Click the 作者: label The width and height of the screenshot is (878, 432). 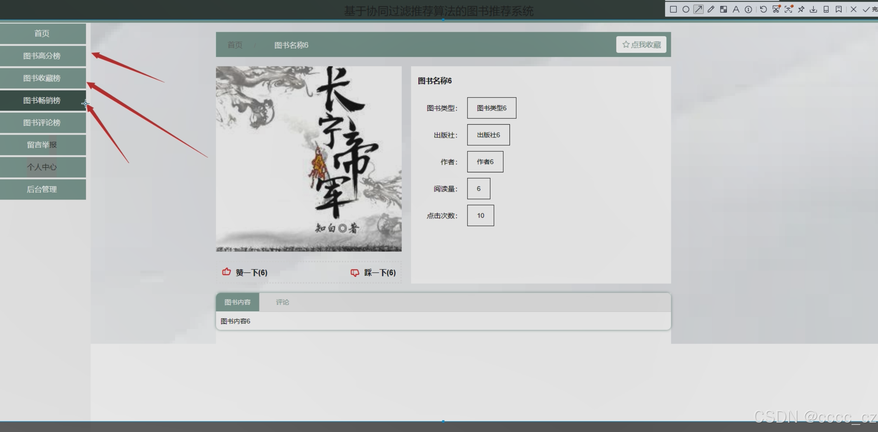coord(449,162)
